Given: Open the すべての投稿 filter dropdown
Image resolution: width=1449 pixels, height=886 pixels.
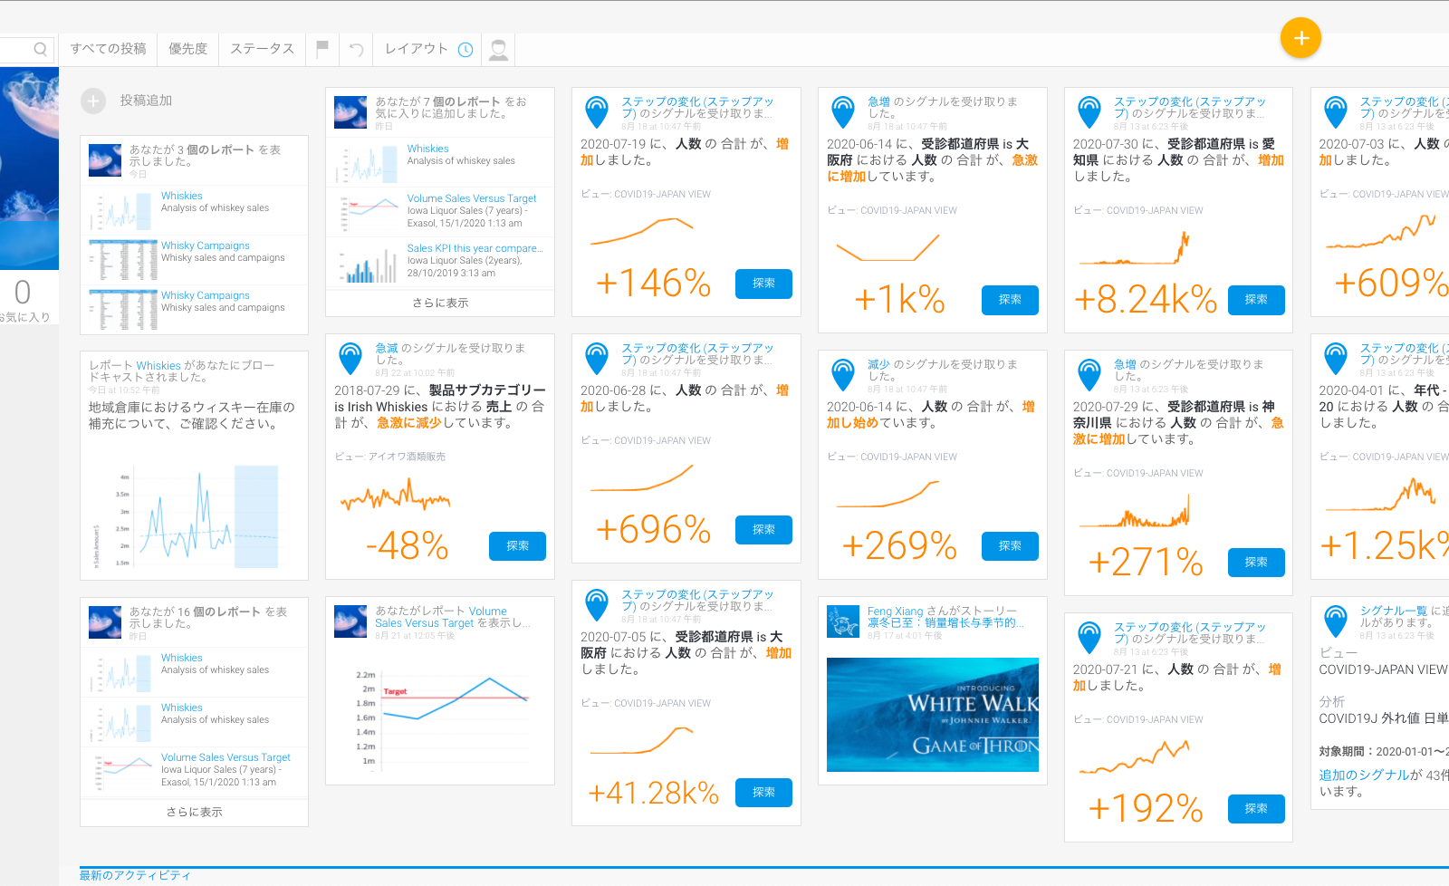Looking at the screenshot, I should [108, 49].
